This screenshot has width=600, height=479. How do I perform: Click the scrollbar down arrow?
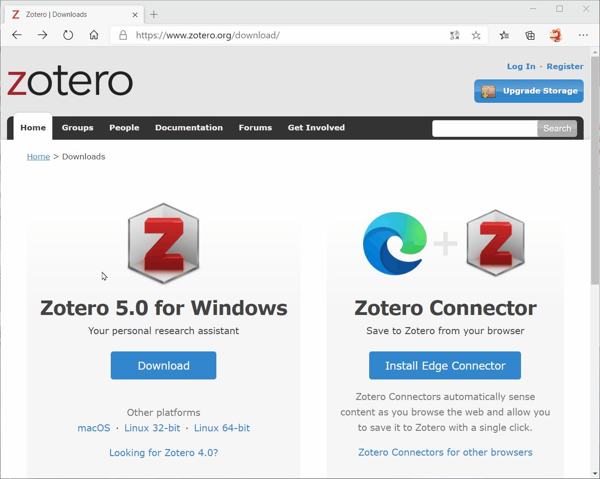click(x=595, y=473)
